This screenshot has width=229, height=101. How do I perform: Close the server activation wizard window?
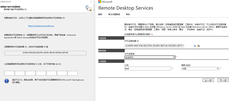[x=91, y=2]
